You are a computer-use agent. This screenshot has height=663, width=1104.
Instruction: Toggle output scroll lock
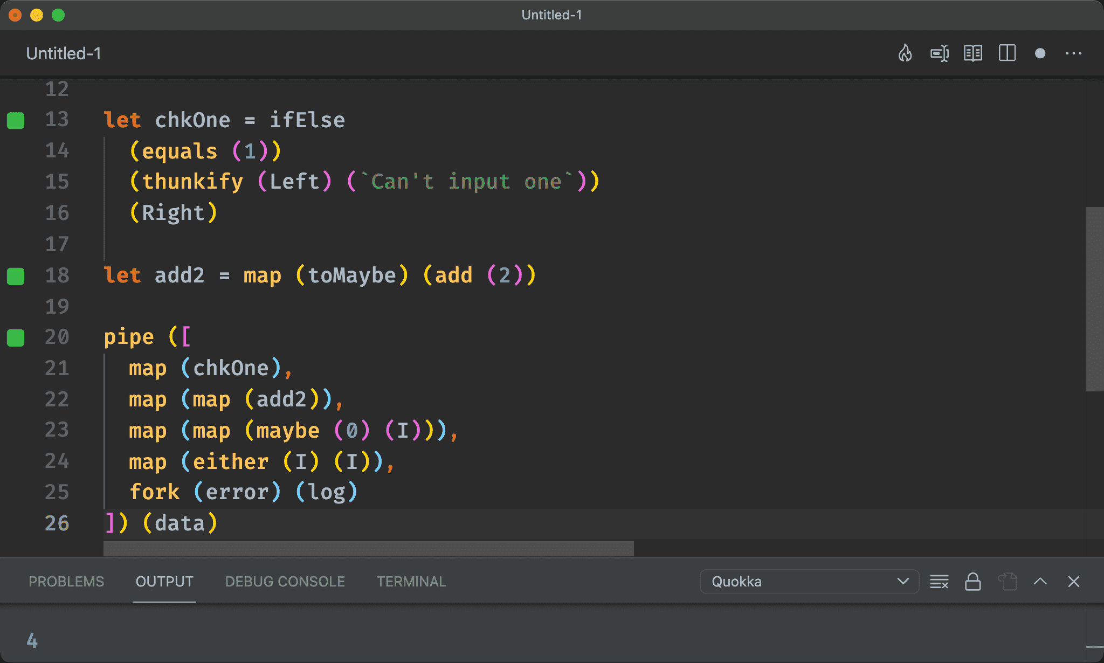pos(972,582)
